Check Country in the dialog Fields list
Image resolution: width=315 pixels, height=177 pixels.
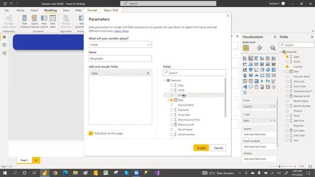[x=171, y=95]
